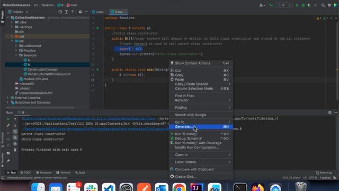Expand External Libraries node
This screenshot has width=339, height=191.
point(7,98)
